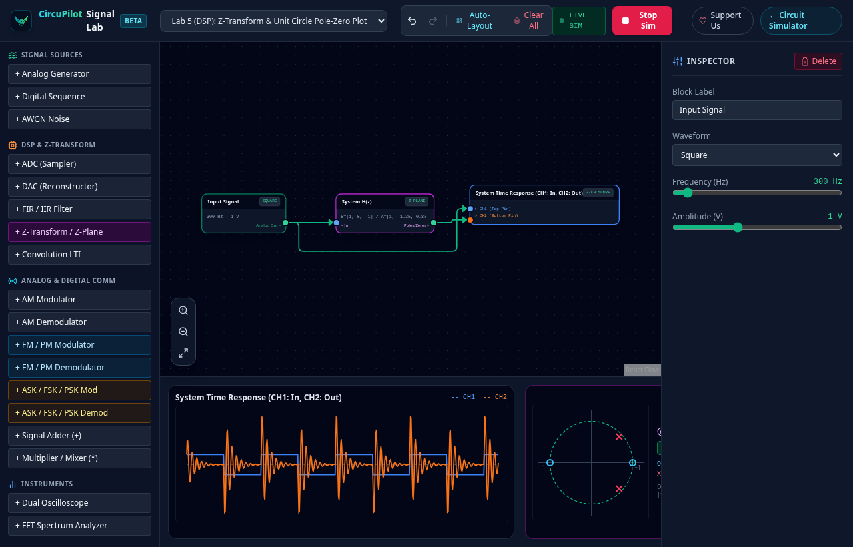Click the BETA badge
The height and width of the screenshot is (547, 853).
tap(133, 21)
